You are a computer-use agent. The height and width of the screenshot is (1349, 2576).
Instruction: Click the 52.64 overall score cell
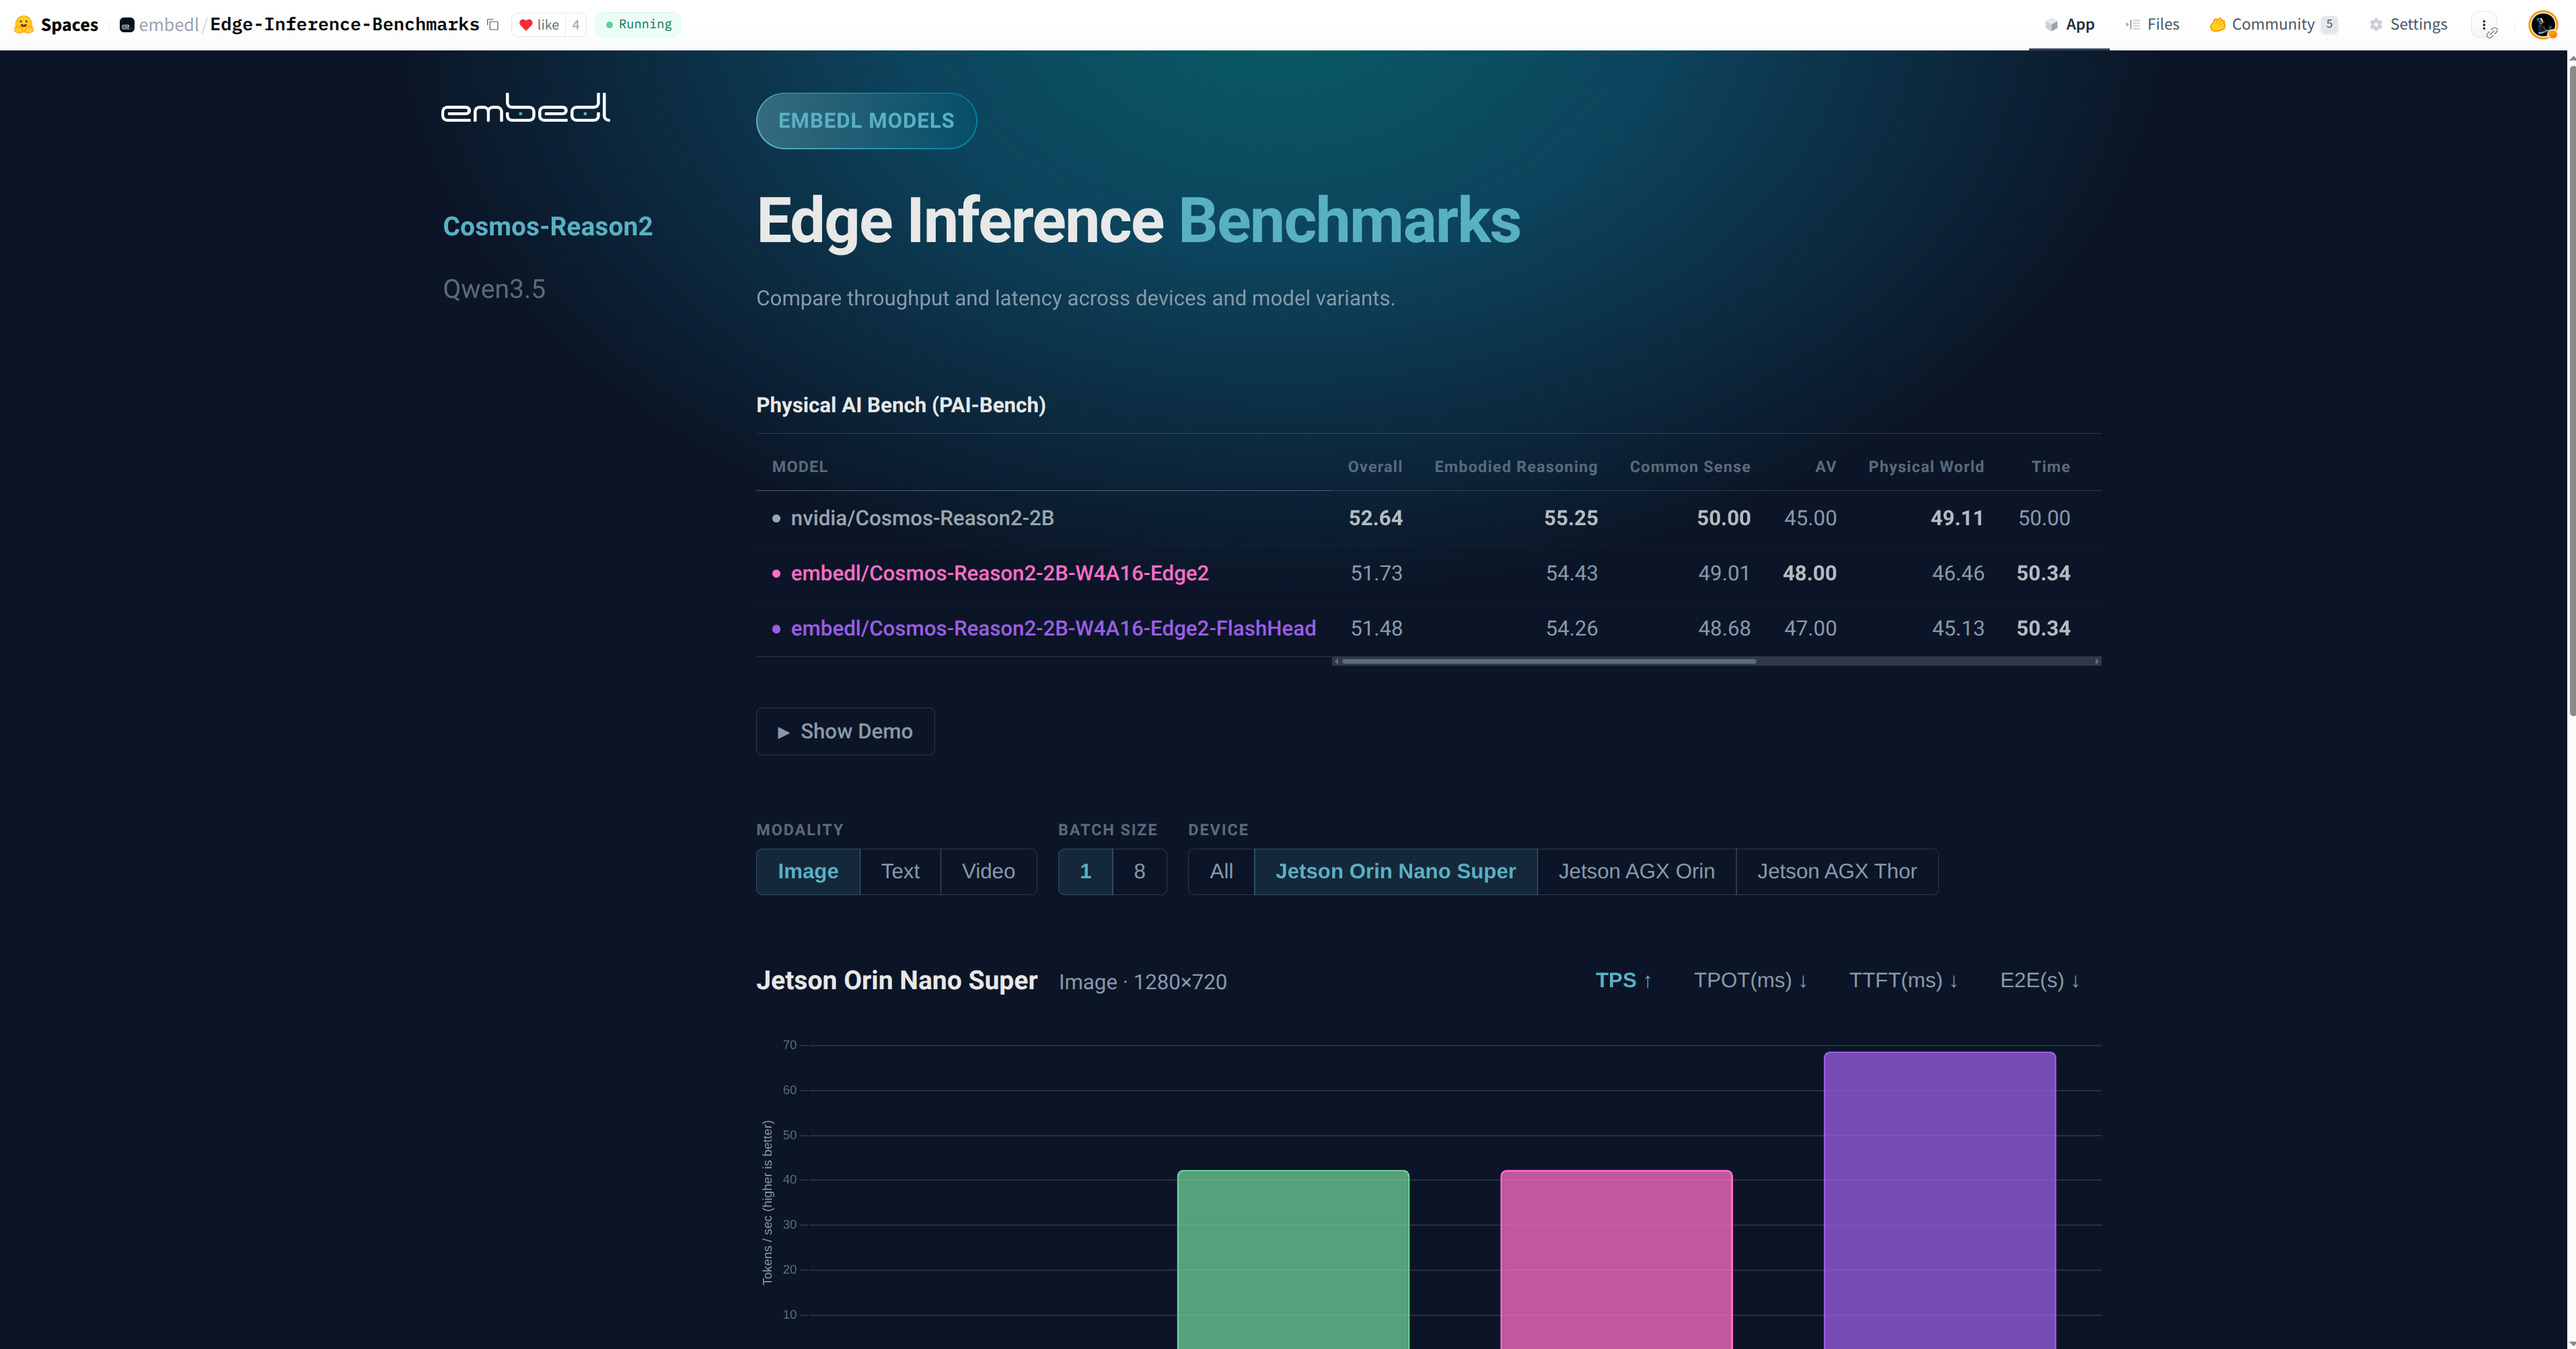click(x=1375, y=518)
